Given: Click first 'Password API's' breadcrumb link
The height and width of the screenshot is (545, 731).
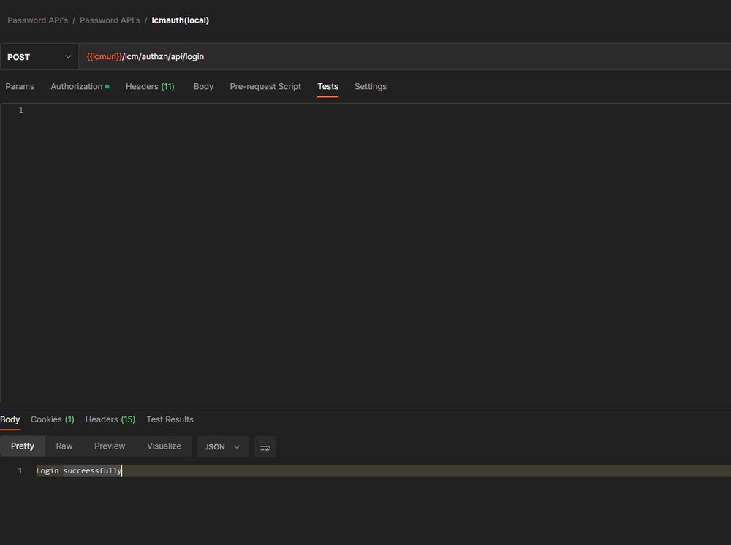Looking at the screenshot, I should click(x=38, y=20).
